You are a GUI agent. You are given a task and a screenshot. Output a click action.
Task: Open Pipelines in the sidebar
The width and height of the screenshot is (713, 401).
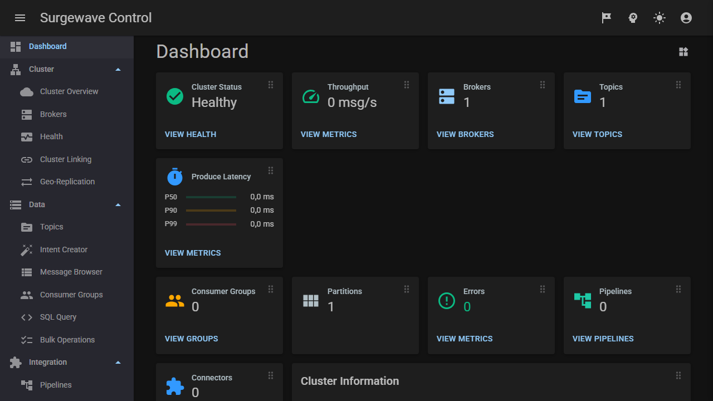tap(67, 385)
